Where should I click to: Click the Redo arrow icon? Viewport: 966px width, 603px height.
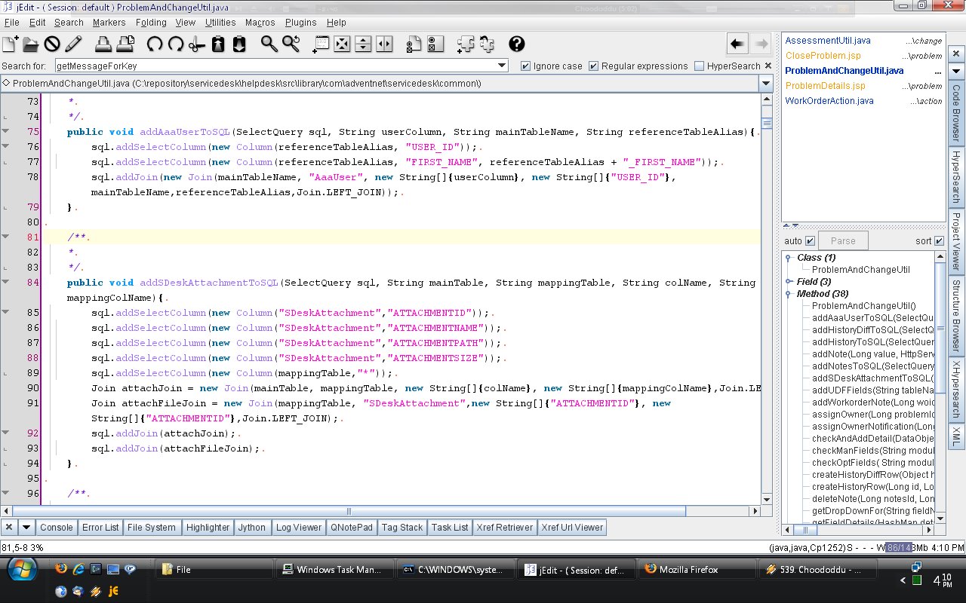tap(176, 44)
